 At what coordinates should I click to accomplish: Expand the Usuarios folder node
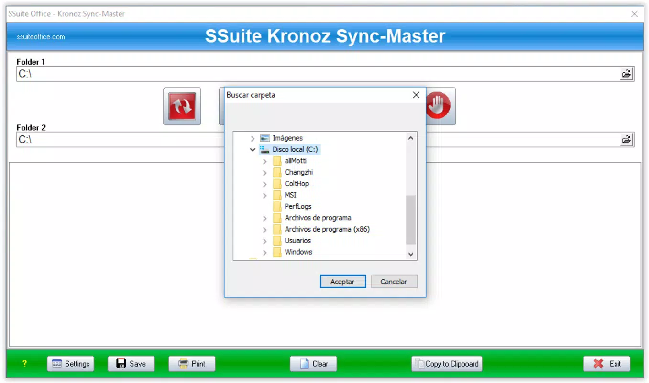coord(265,241)
